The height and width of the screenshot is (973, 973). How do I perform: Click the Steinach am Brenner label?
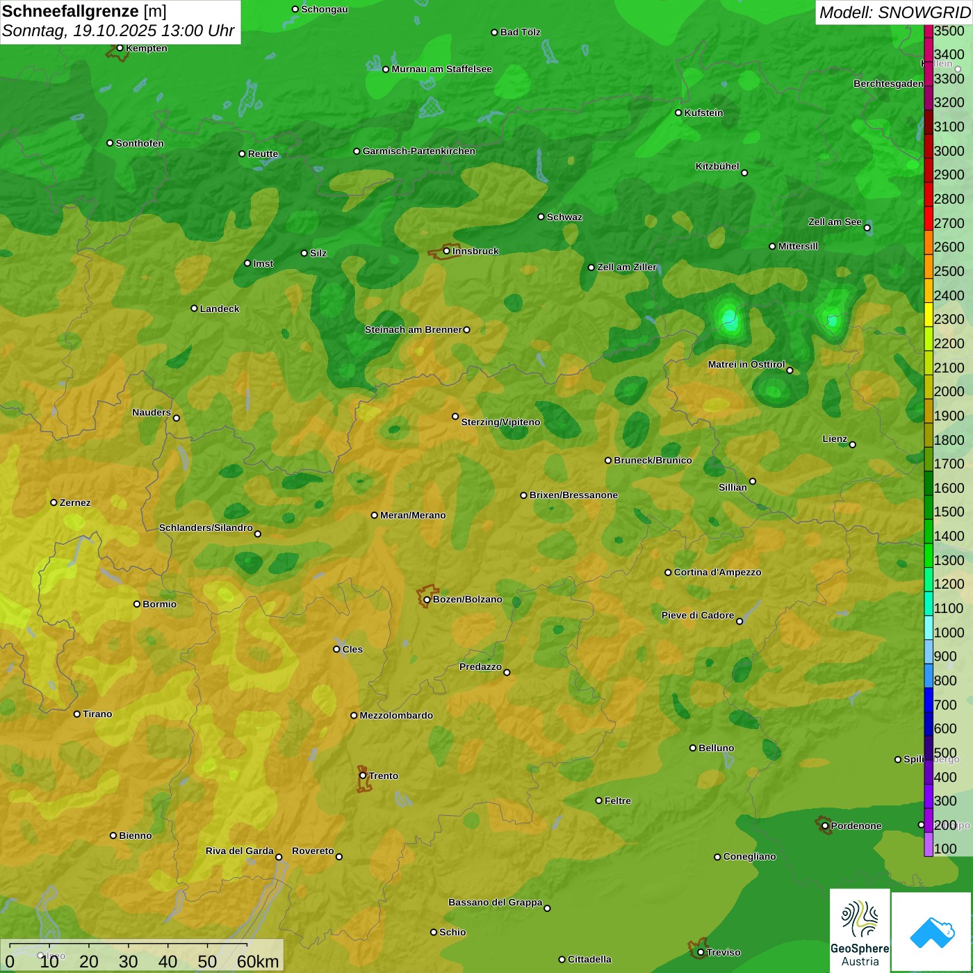click(413, 329)
